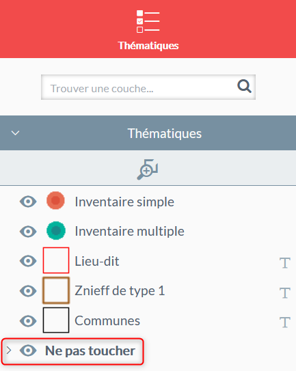Toggle labels T icon for Lieu-dit
The image size is (296, 371).
pyautogui.click(x=285, y=262)
